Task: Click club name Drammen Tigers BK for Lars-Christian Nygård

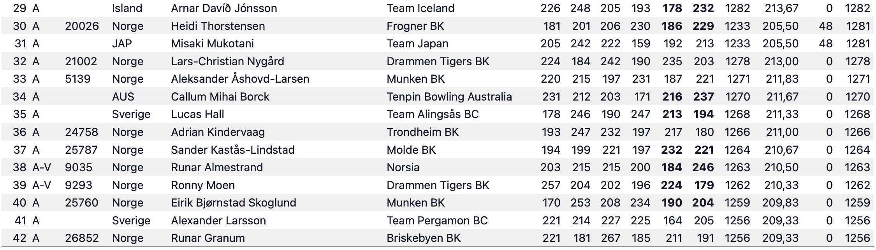Action: pyautogui.click(x=438, y=61)
